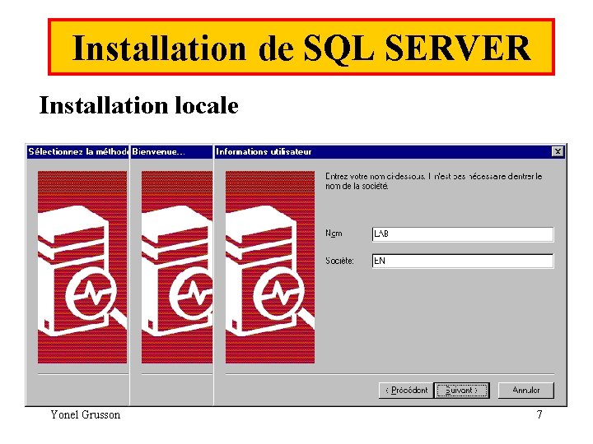Click the 'Société:' field label
The image size is (593, 444).
click(x=339, y=261)
